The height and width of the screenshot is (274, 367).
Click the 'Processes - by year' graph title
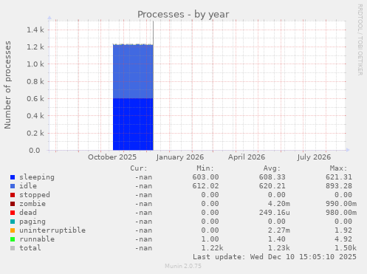[x=183, y=15]
